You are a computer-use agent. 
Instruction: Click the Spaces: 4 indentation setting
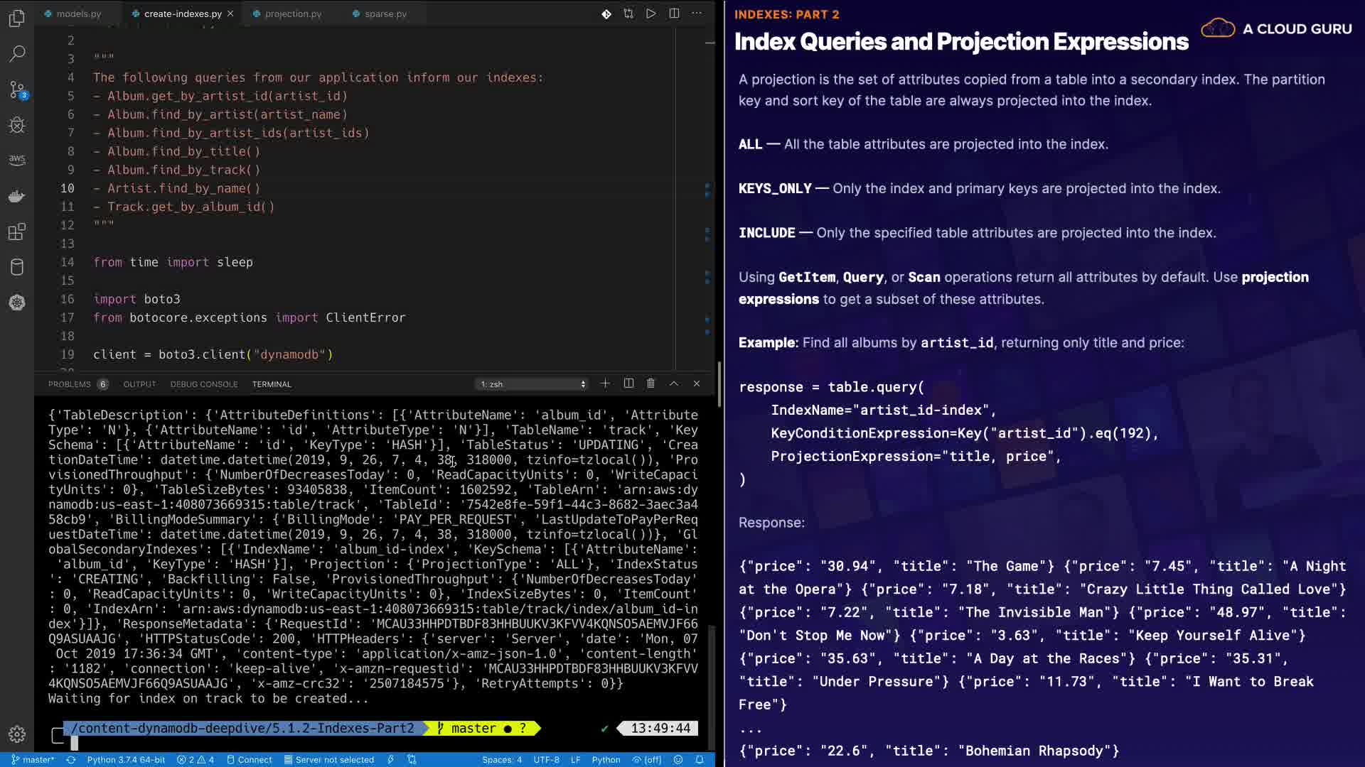(501, 759)
